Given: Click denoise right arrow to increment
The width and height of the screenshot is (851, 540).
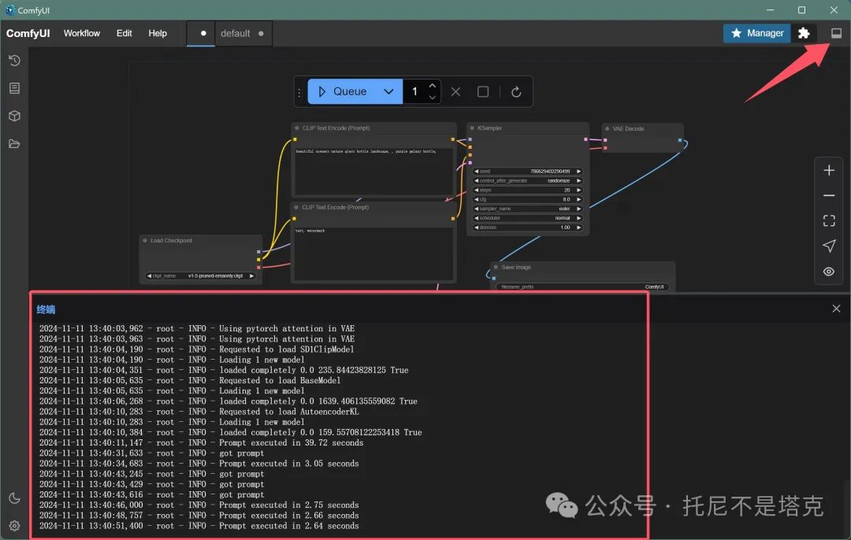Looking at the screenshot, I should tap(578, 227).
